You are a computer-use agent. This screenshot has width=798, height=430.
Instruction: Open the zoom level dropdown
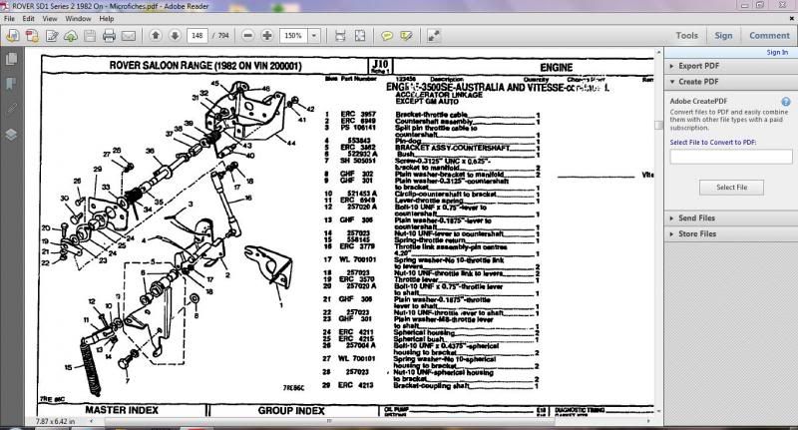point(312,36)
